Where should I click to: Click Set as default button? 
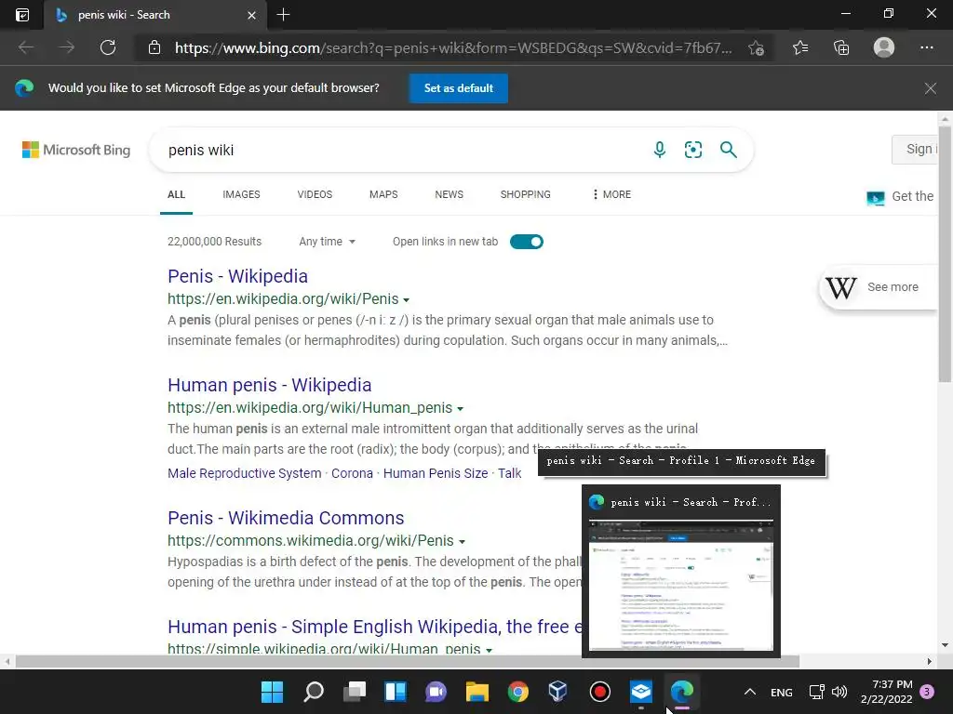pos(458,88)
